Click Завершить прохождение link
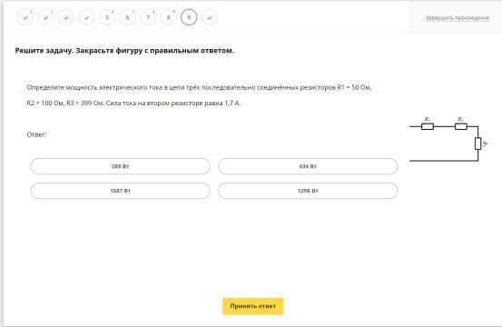The height and width of the screenshot is (327, 502). pos(458,18)
